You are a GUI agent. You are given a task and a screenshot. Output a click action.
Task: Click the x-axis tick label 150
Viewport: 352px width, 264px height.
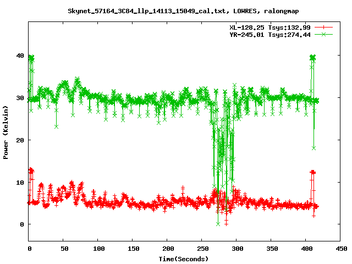[x=134, y=249]
